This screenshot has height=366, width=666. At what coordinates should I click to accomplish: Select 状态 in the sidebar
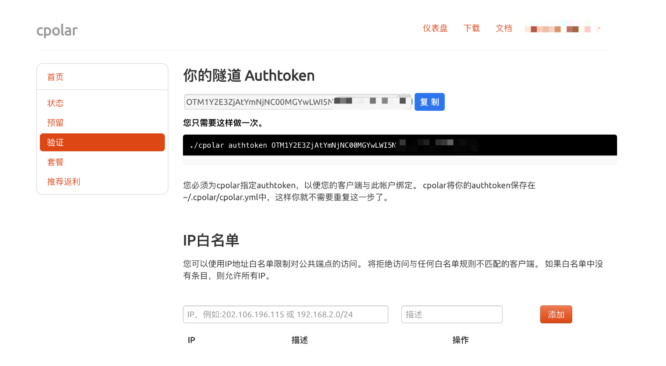[55, 103]
